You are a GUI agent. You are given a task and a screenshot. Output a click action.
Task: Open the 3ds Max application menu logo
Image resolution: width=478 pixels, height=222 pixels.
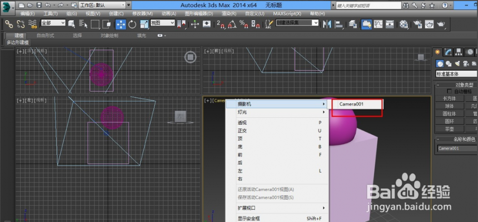pos(7,8)
